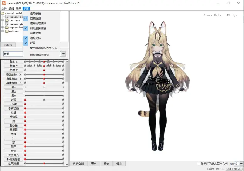Click the 失去高光 parameter label button
The width and height of the screenshot is (244, 171).
pos(14,155)
